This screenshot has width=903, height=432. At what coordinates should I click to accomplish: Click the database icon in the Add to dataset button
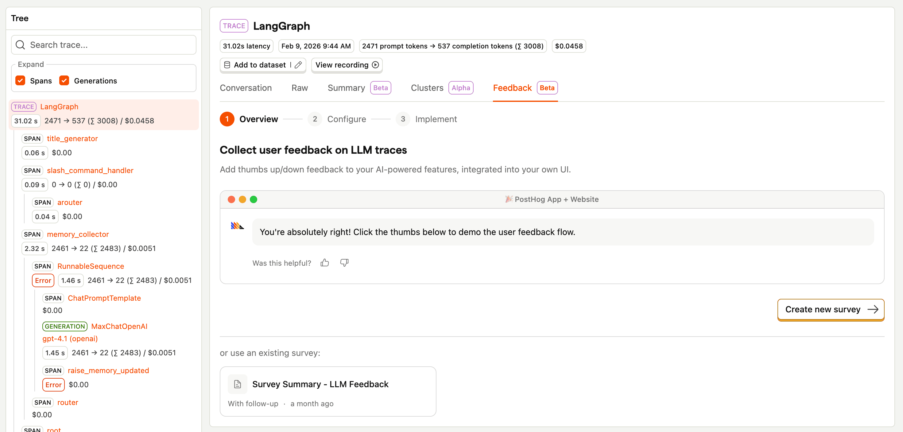pyautogui.click(x=227, y=65)
